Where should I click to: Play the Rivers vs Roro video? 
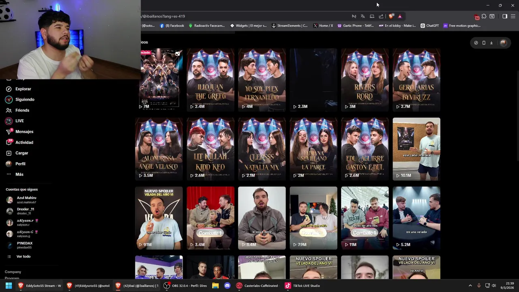click(365, 80)
